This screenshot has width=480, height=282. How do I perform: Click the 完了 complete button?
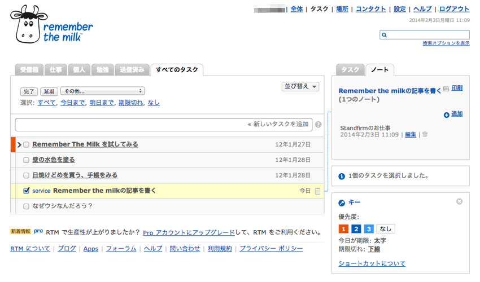click(x=29, y=91)
